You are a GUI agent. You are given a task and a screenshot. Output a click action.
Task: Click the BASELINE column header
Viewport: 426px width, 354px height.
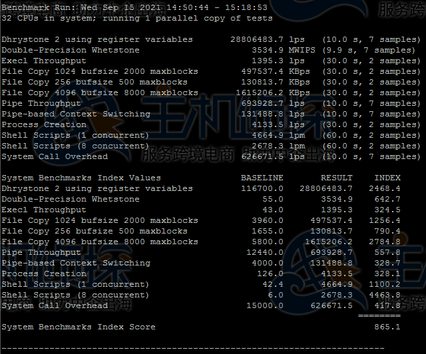tap(262, 178)
